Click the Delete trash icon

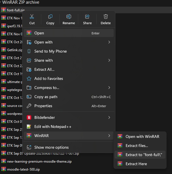pos(105,17)
